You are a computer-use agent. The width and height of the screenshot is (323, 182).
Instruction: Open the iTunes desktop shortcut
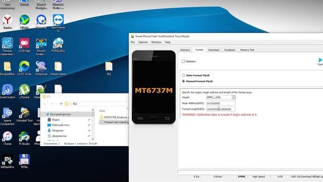pos(8,138)
